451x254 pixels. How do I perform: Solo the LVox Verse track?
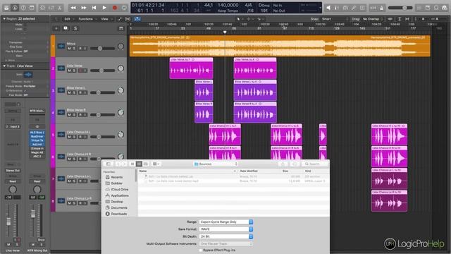[x=74, y=71]
